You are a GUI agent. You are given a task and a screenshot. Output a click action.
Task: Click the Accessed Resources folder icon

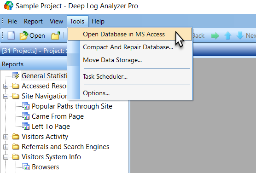16,86
